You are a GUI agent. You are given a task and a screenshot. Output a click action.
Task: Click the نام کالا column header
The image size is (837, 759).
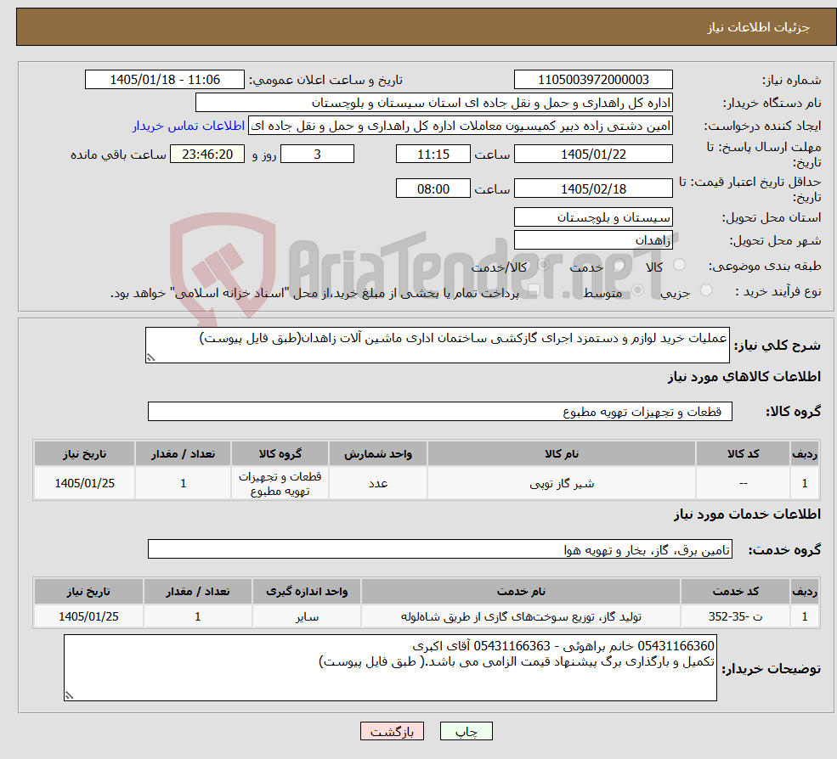click(x=562, y=454)
